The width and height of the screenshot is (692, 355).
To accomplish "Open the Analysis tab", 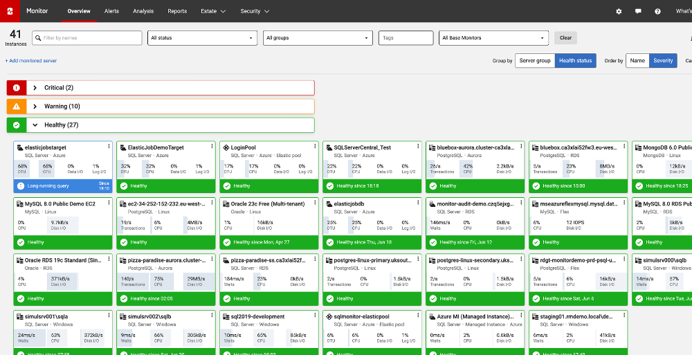I will point(143,11).
